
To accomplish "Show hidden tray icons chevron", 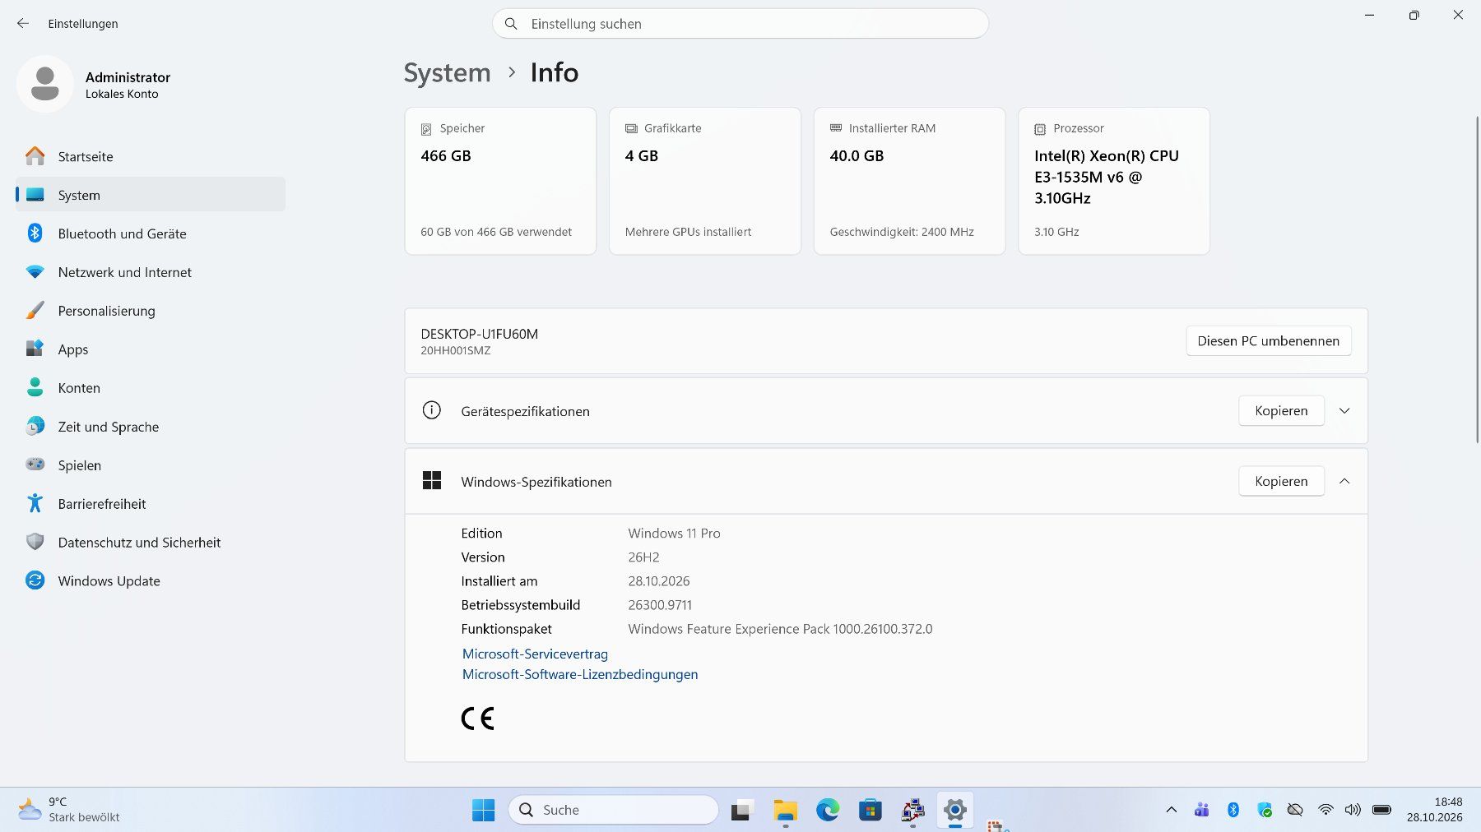I will pos(1171,810).
